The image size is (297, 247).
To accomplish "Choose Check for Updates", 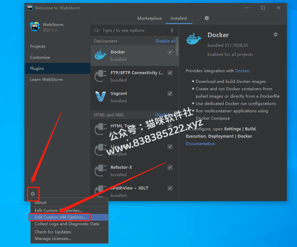I will point(69,232).
